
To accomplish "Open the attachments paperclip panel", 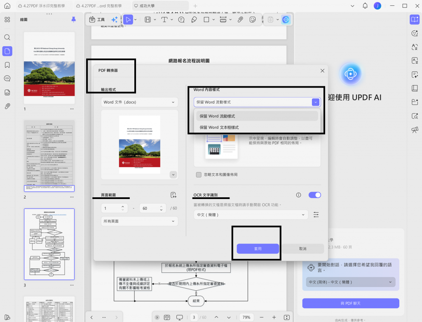I will (x=7, y=106).
